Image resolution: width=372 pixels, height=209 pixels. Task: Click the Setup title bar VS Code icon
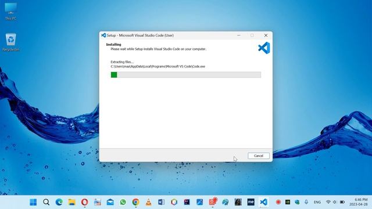[103, 35]
